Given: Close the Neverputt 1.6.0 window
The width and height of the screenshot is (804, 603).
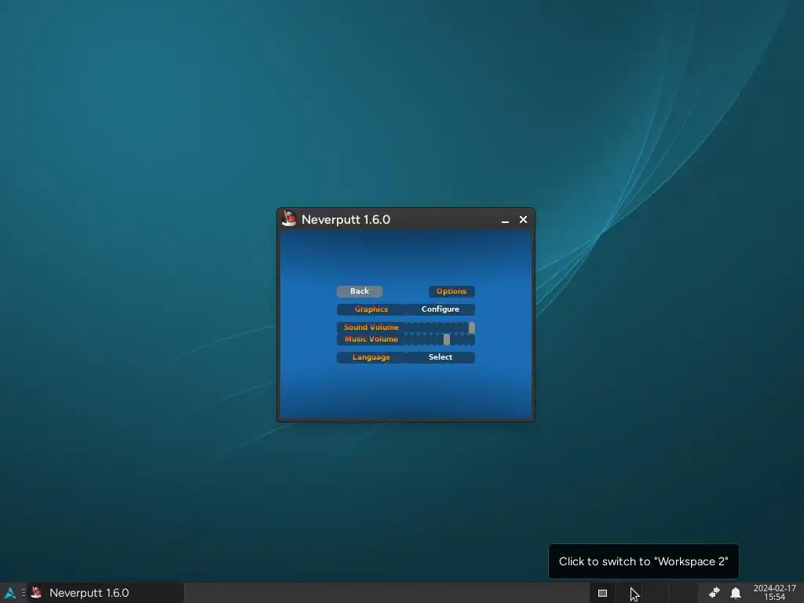Looking at the screenshot, I should (523, 220).
